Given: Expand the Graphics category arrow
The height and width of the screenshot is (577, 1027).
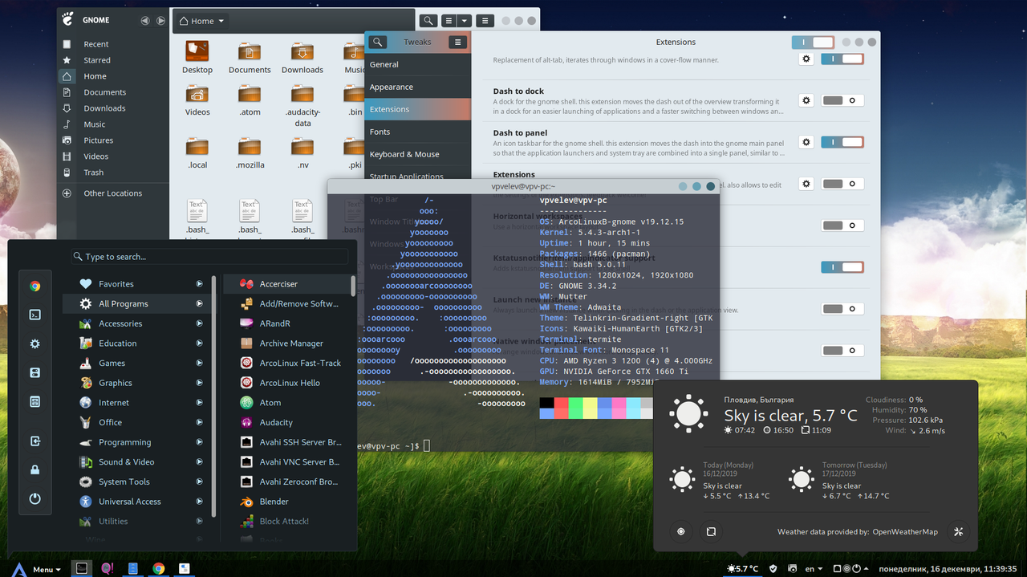Looking at the screenshot, I should click(199, 383).
